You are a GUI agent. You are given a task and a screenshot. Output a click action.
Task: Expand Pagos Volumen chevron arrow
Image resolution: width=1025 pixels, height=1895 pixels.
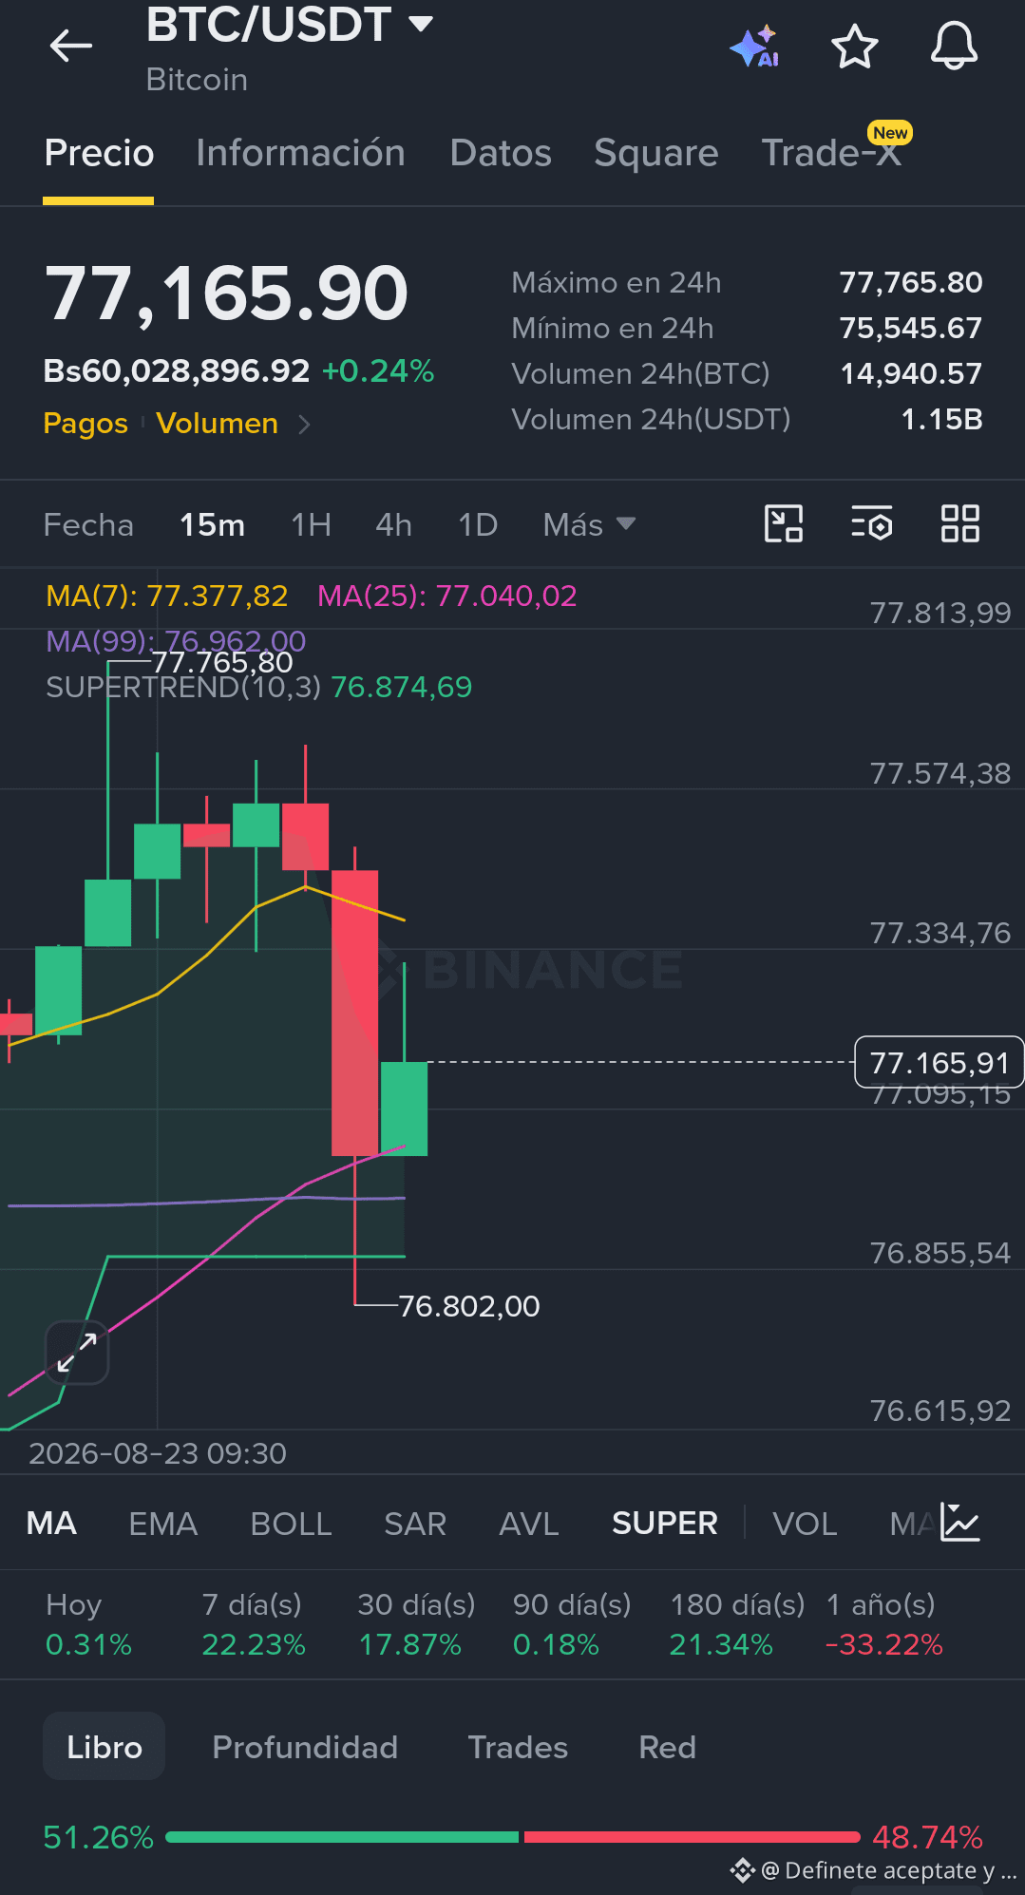click(x=304, y=424)
